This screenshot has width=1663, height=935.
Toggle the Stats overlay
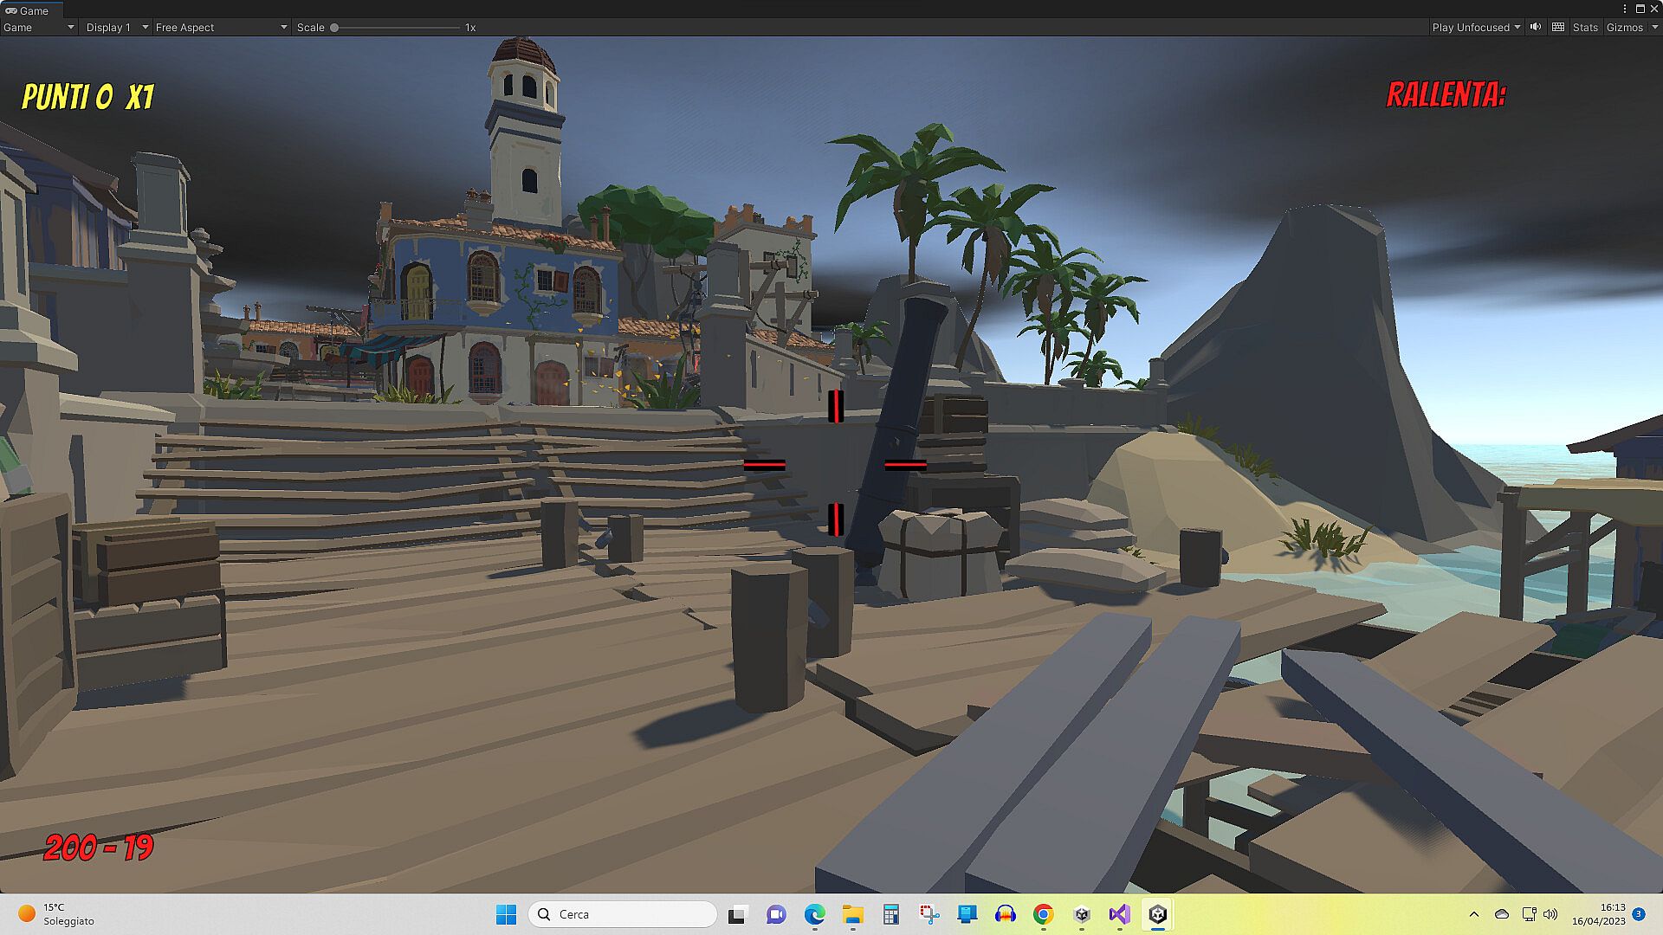coord(1585,27)
